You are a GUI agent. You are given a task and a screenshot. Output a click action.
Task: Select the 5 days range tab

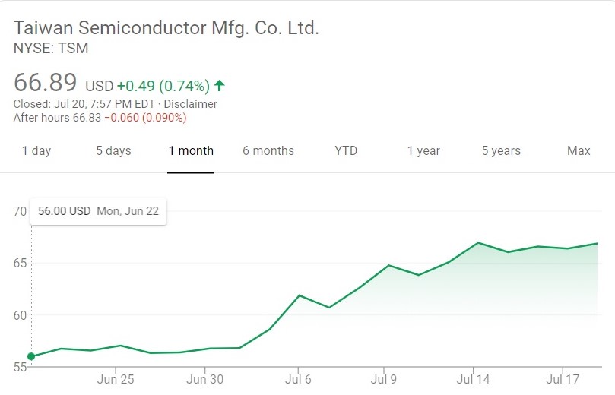click(113, 150)
